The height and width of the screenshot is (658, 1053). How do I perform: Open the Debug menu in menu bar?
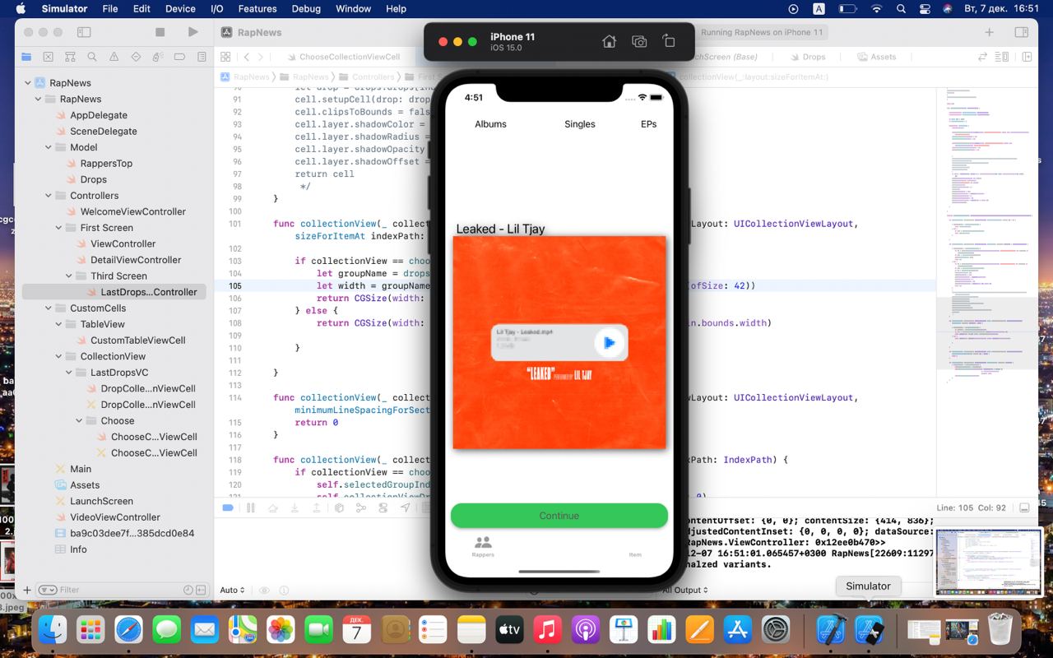(306, 8)
